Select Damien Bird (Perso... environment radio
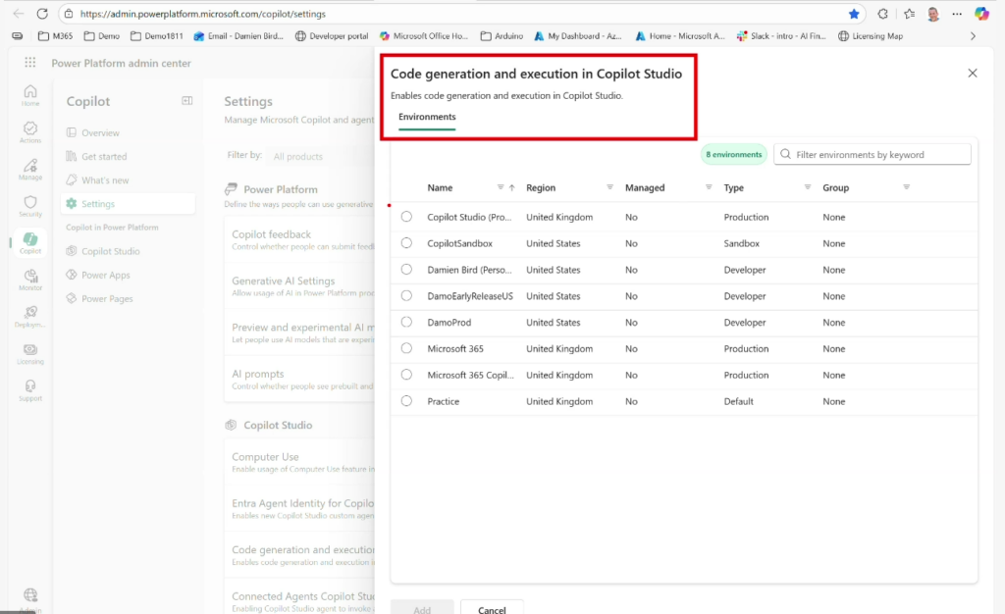This screenshot has height=614, width=1005. 406,269
